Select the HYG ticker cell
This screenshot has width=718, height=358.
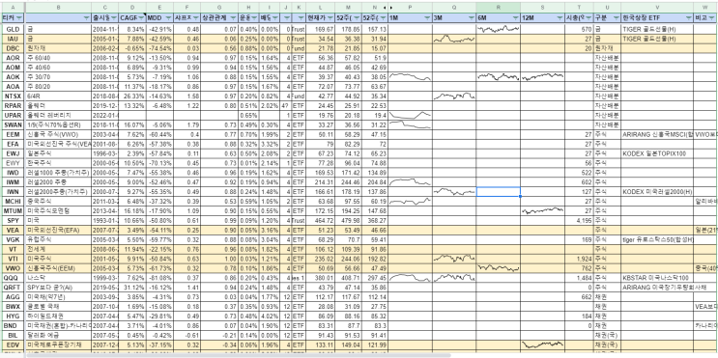(x=13, y=316)
